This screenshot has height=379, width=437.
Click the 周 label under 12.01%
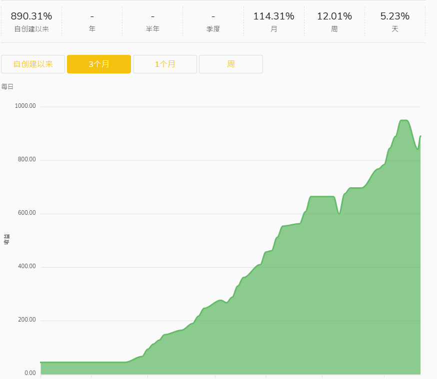(x=334, y=29)
